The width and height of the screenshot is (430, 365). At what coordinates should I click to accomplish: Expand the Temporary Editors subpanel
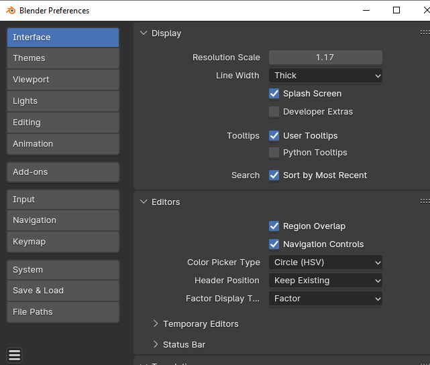coord(156,323)
